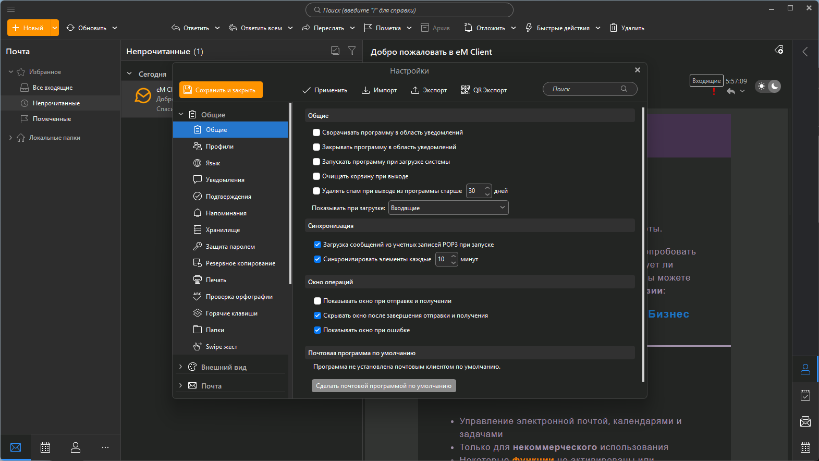
Task: Click the hamburger menu icon
Action: [x=11, y=9]
